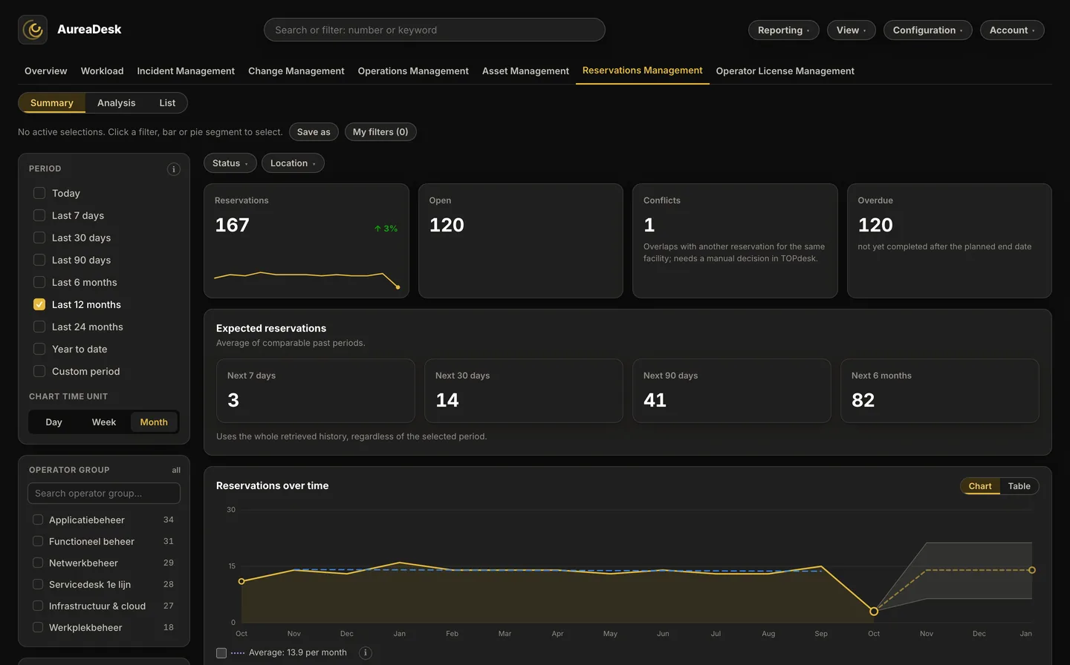Switch to Asset Management tab
1070x665 pixels.
[525, 71]
